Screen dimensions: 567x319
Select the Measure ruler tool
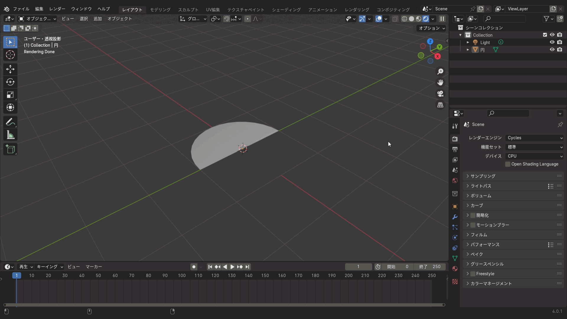(x=10, y=135)
